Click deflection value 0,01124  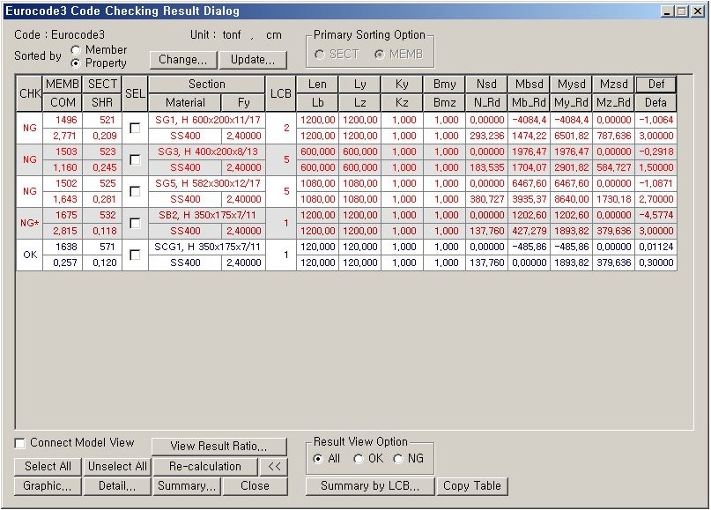tap(656, 247)
